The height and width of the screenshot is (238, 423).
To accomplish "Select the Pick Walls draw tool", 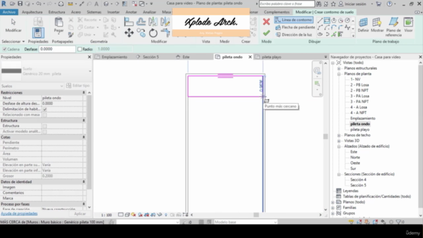I will click(340, 34).
